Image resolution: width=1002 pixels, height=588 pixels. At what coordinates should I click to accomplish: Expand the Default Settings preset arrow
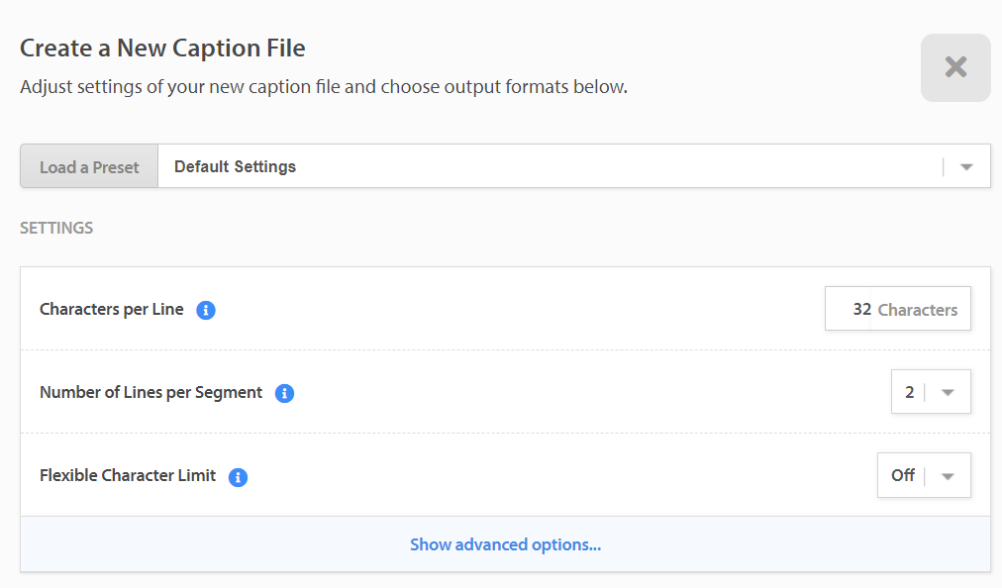pos(966,167)
